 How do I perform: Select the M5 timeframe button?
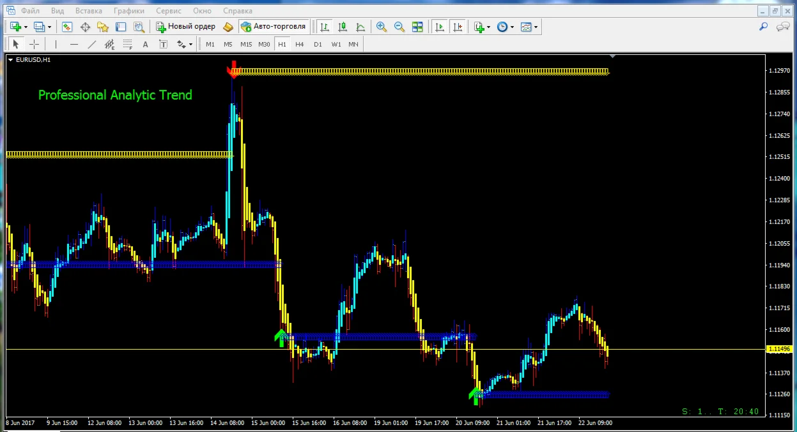[228, 44]
